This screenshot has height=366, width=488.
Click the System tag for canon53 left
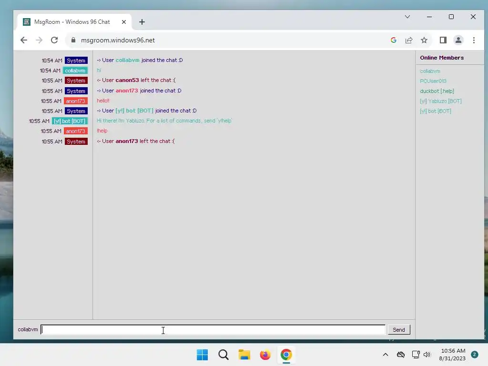76,81
